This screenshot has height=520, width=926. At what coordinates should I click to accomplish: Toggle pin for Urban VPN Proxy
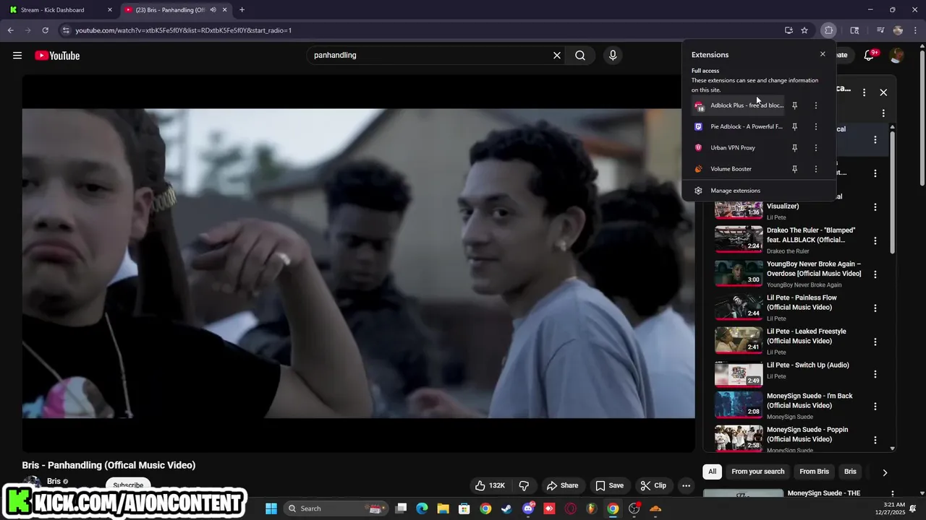pyautogui.click(x=794, y=147)
